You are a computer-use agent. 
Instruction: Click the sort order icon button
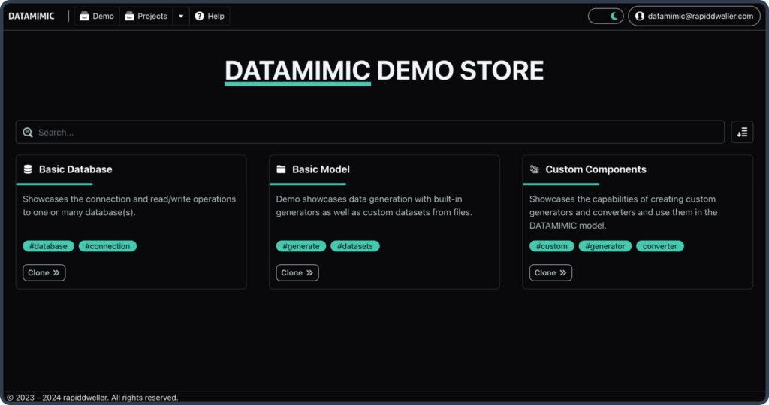click(742, 132)
